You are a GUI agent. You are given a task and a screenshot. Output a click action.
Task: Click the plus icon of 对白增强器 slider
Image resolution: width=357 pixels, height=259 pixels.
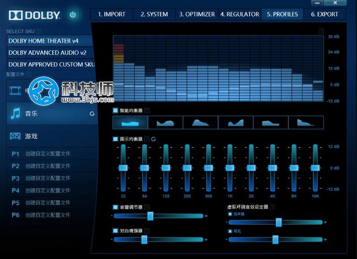click(x=206, y=239)
